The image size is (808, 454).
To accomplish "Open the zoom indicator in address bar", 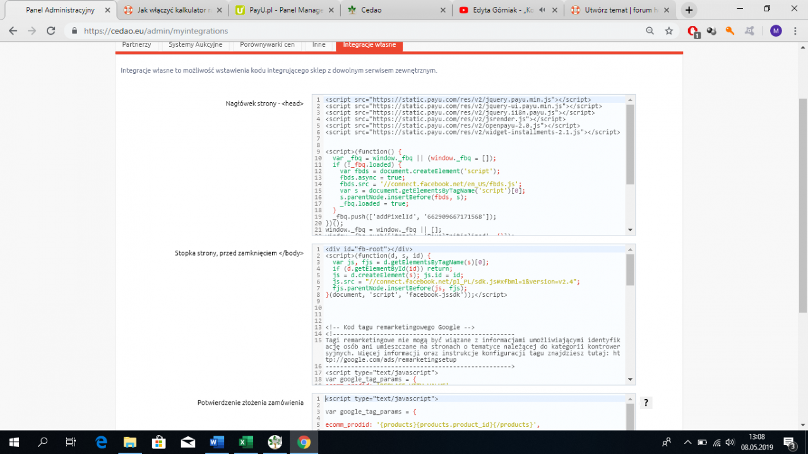I will tap(650, 30).
